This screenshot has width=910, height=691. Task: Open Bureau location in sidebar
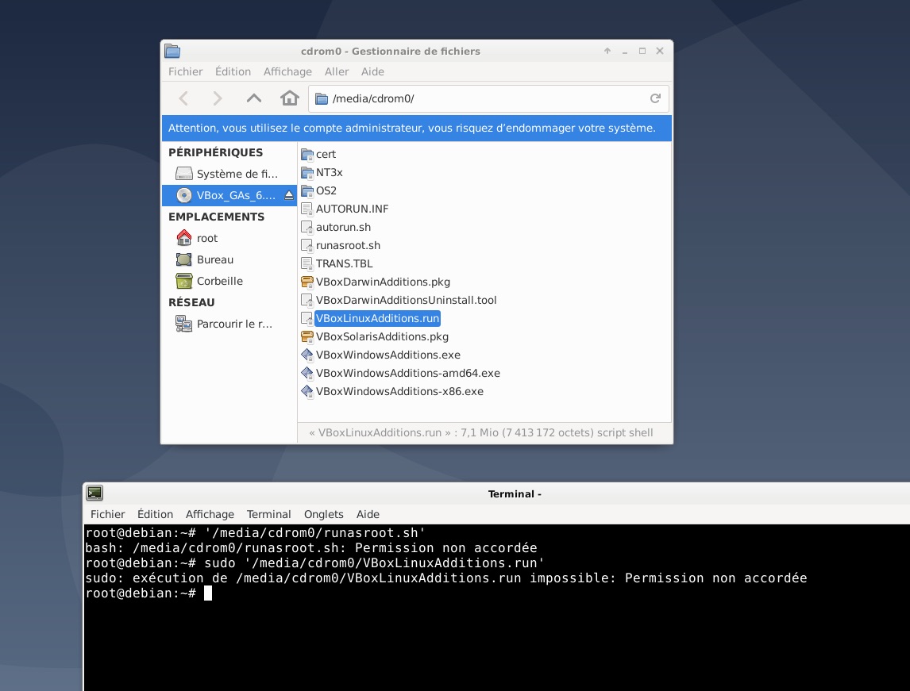pyautogui.click(x=229, y=259)
